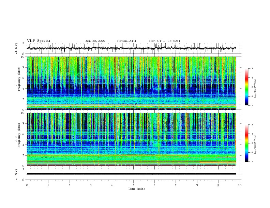Screen dimensions: 270x208
Task: Click time axis tick label "3"
Action: tap(91, 185)
